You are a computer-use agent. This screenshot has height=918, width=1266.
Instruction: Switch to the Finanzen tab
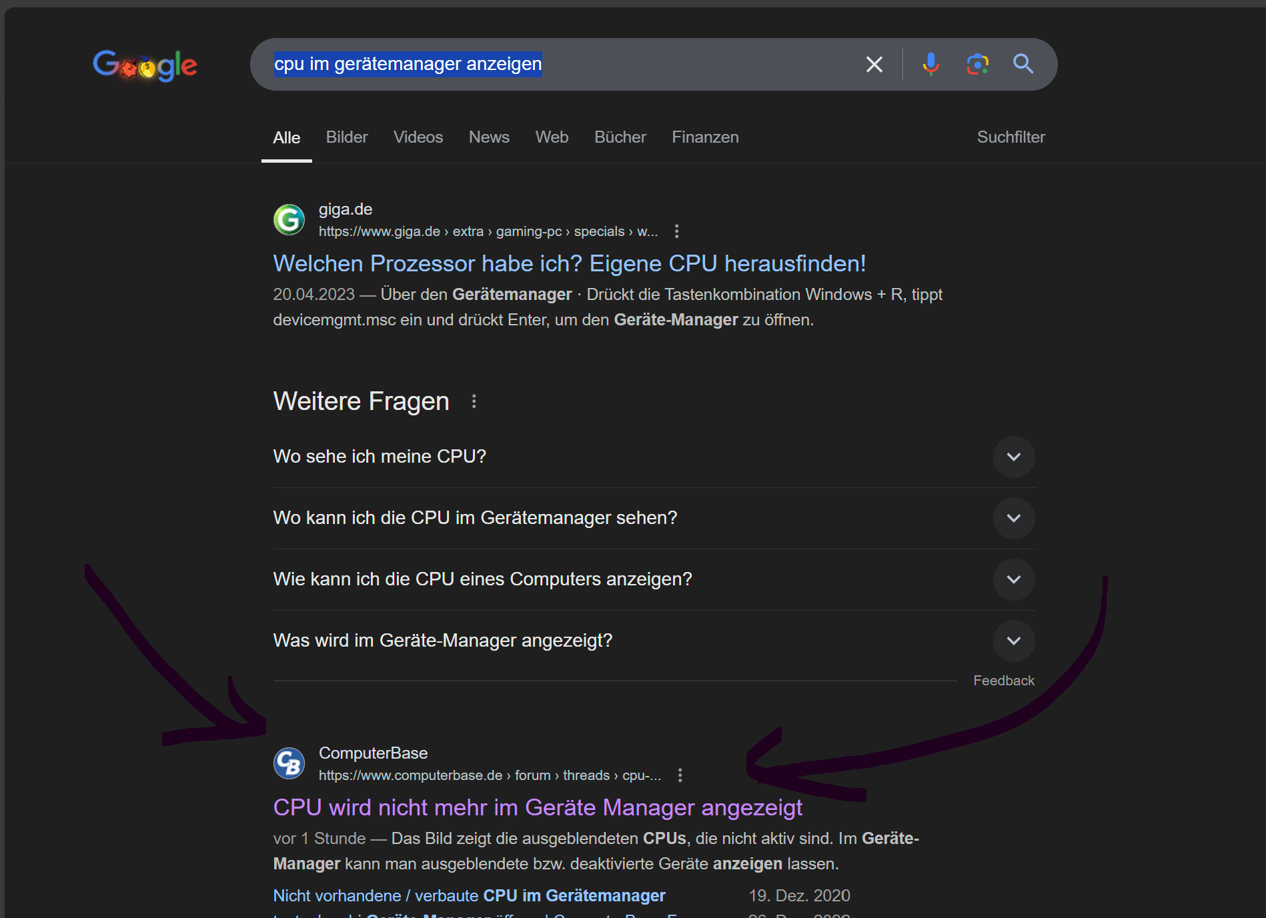pyautogui.click(x=705, y=137)
